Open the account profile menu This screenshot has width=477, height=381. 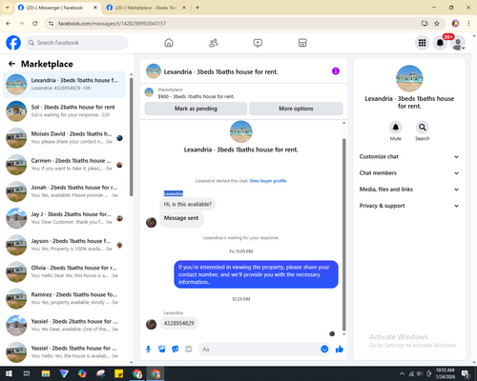[458, 43]
